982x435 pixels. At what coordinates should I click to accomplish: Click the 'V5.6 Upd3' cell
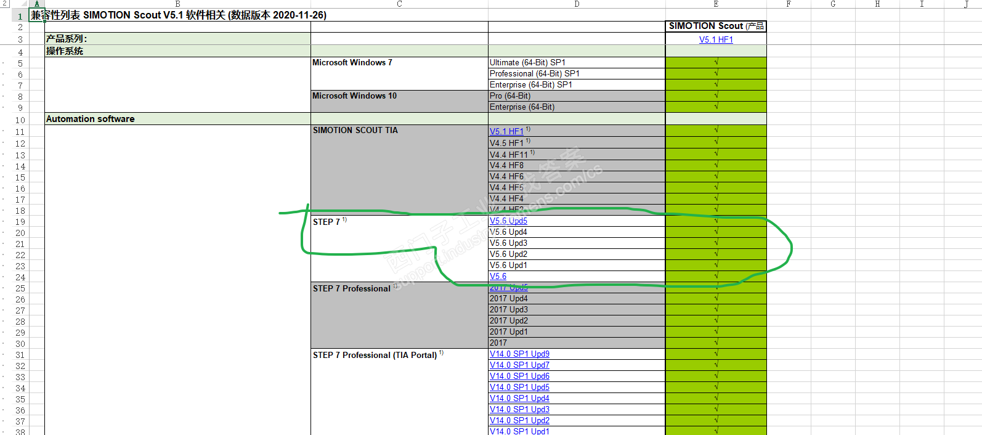click(x=577, y=243)
